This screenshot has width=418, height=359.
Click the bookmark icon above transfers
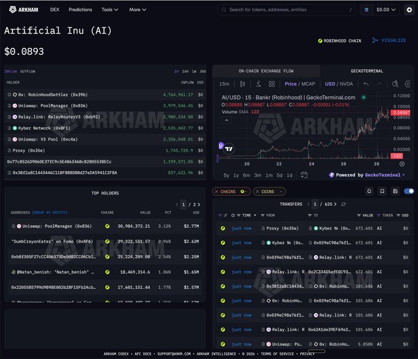click(382, 191)
